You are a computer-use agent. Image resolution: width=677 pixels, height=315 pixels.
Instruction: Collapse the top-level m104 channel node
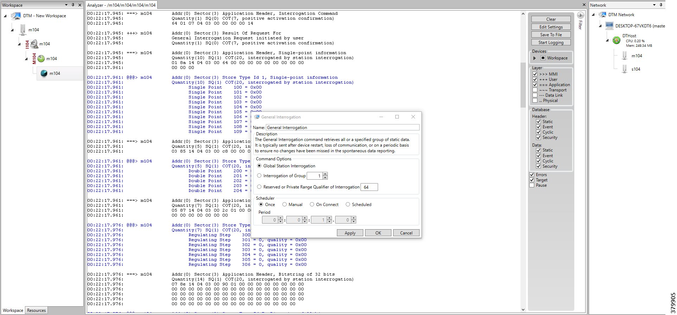click(x=12, y=30)
